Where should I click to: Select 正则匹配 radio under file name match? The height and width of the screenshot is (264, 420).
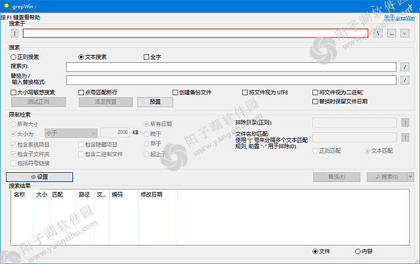327,151
